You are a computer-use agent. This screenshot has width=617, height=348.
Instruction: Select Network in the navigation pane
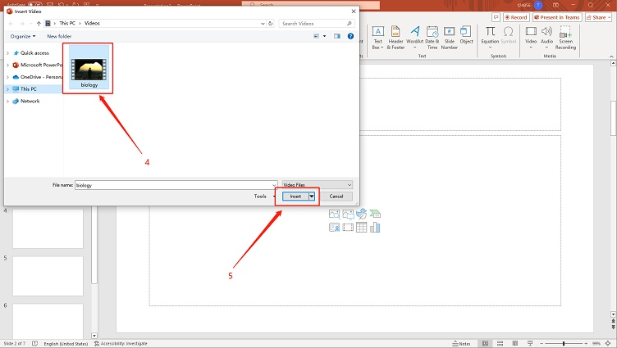click(30, 101)
